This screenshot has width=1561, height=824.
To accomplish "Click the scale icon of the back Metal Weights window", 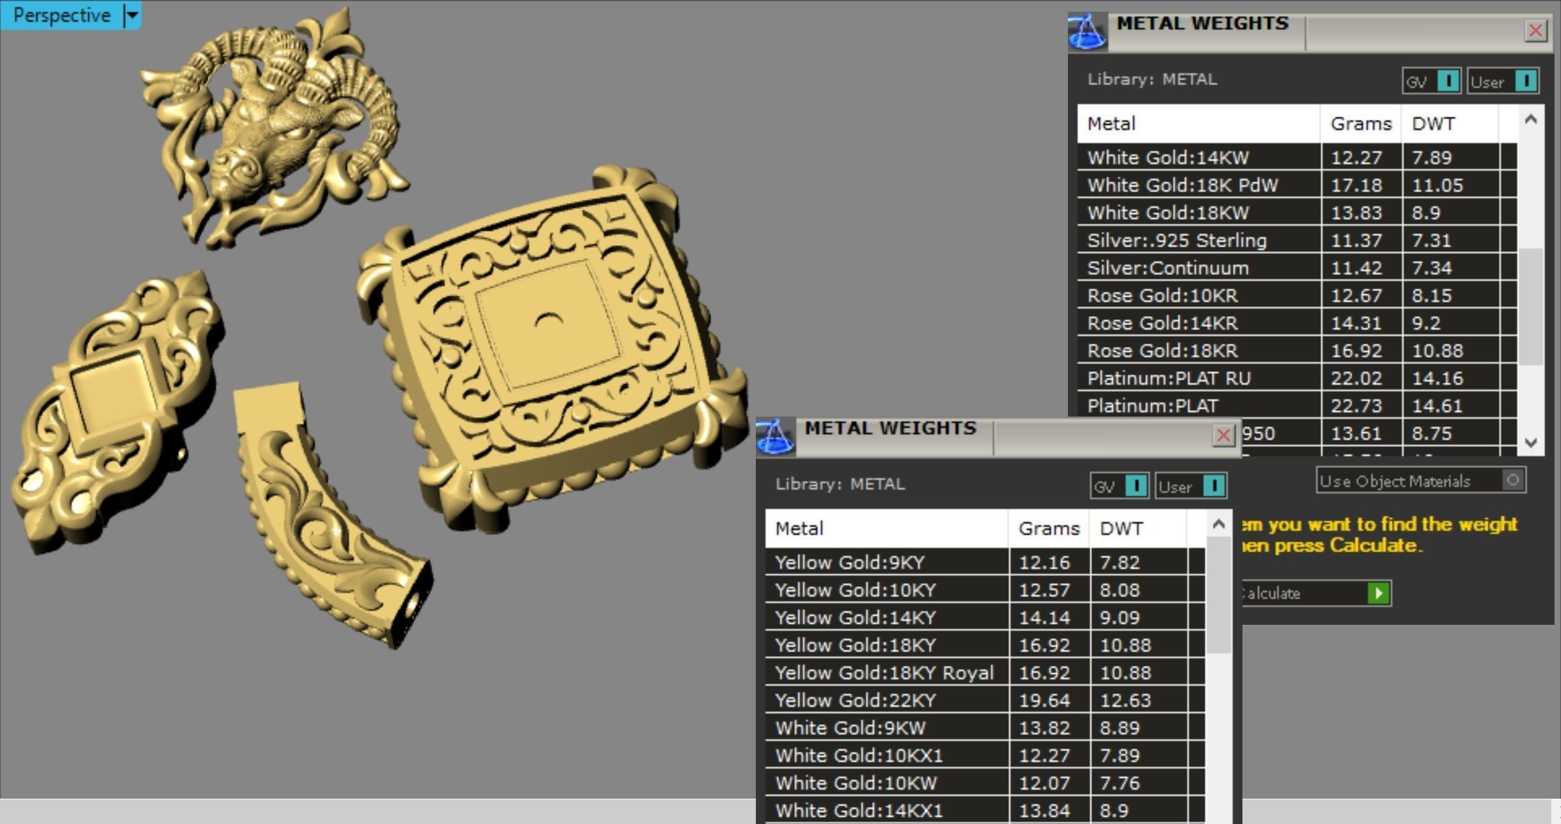I will 1087,31.
